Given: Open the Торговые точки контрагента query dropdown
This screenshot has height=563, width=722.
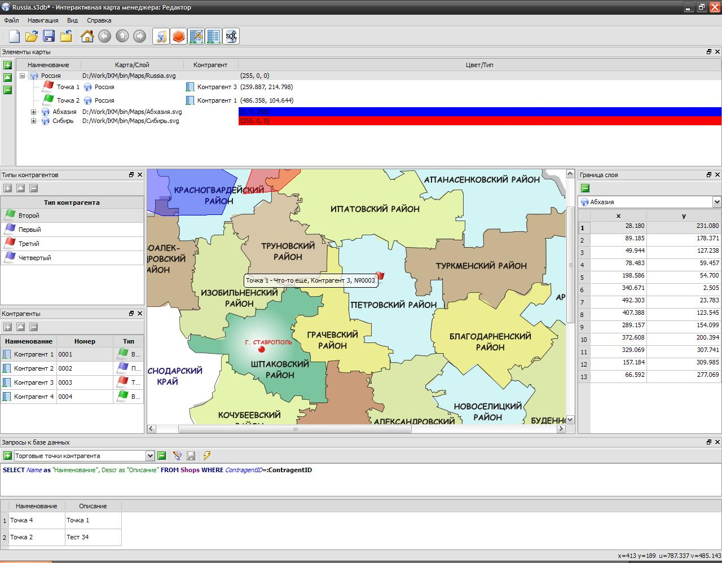Looking at the screenshot, I should pos(150,456).
